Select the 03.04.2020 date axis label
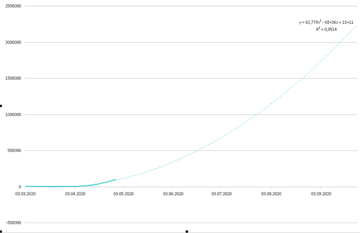The image size is (360, 233). [x=75, y=194]
